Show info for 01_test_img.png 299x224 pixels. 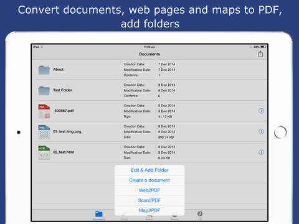point(261,131)
